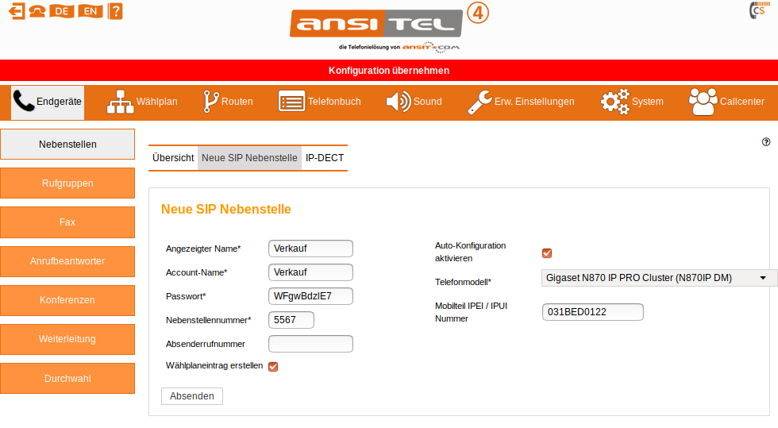Click the Konfiguration übernehmen red bar

tap(389, 71)
